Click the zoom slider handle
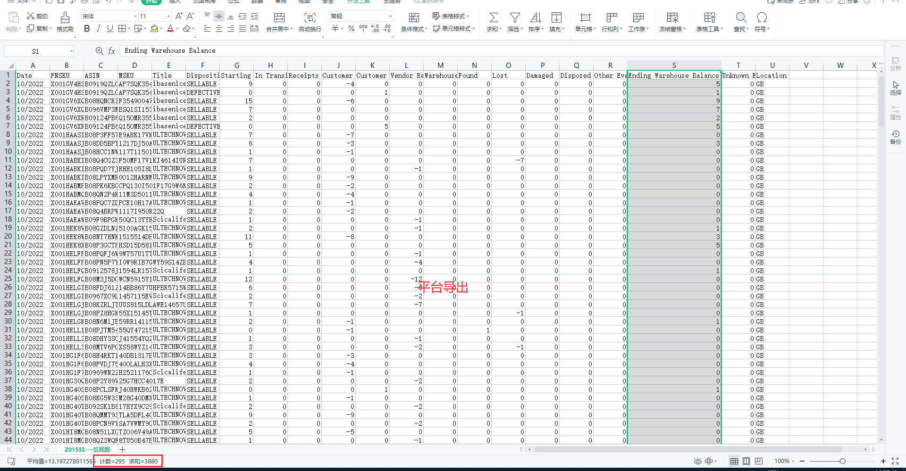The image size is (906, 471). (x=842, y=461)
